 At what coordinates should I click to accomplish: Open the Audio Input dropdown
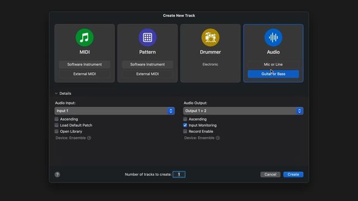point(115,111)
